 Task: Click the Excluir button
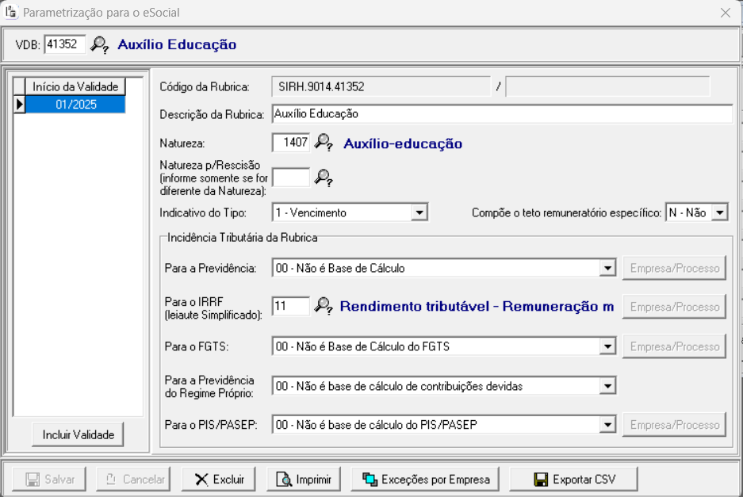pos(220,479)
